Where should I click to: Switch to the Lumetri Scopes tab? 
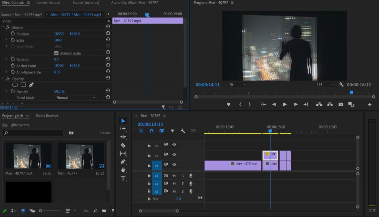pyautogui.click(x=48, y=3)
